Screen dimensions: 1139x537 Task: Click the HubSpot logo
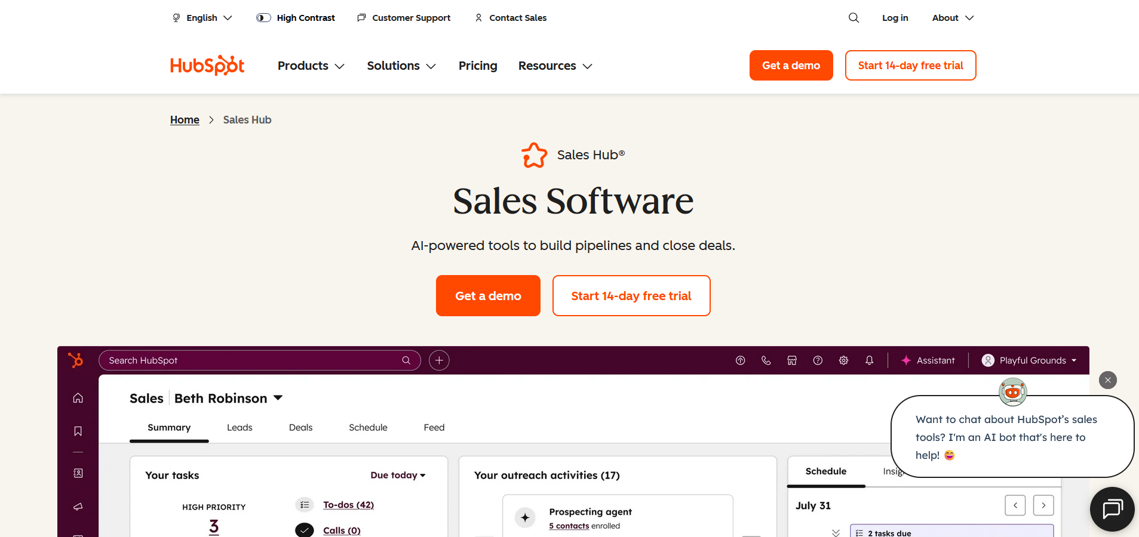(x=207, y=65)
